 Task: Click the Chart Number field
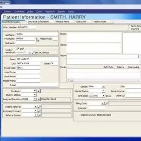[27, 27]
